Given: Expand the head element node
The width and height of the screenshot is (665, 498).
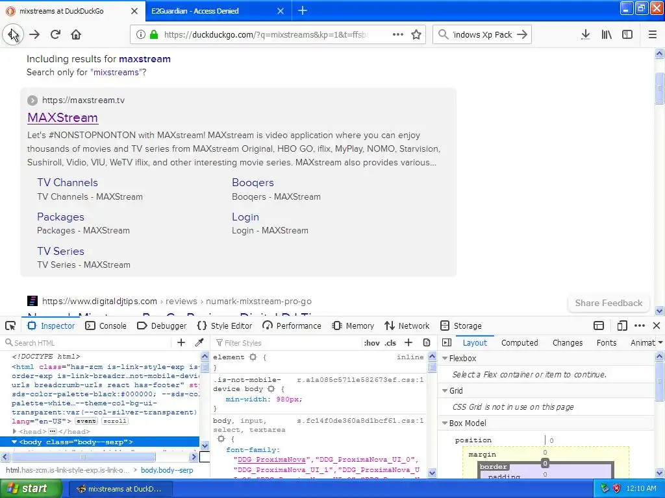Looking at the screenshot, I should [x=14, y=431].
